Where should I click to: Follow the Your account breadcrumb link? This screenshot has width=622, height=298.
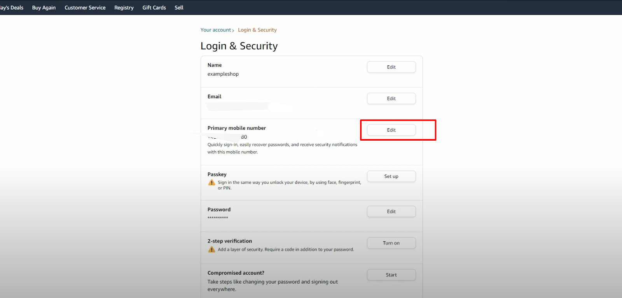(216, 30)
